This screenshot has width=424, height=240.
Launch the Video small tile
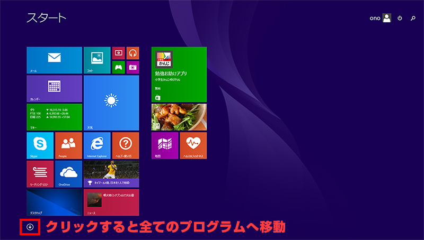click(118, 53)
